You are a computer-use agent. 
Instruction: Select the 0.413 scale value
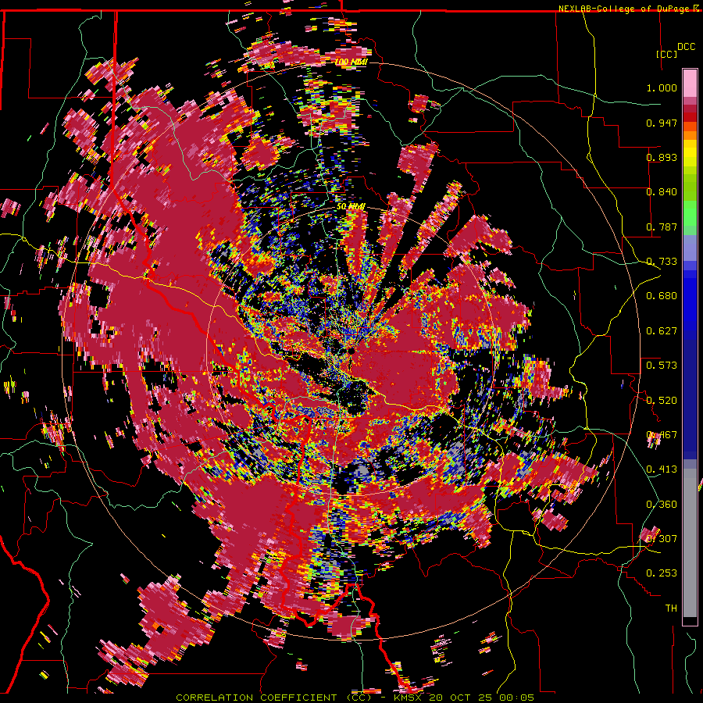(x=662, y=469)
